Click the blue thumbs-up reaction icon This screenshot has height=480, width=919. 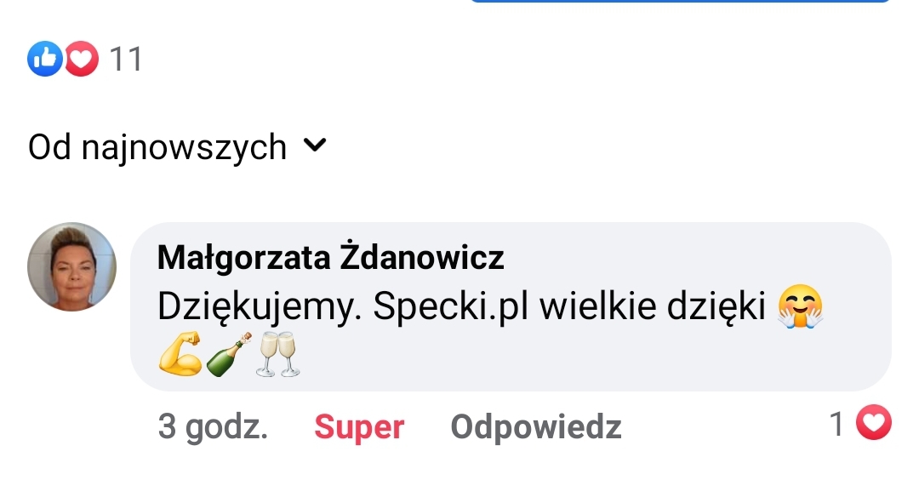coord(44,59)
